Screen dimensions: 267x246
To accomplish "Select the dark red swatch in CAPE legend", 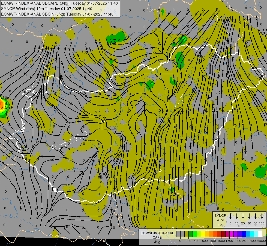I will [x=223, y=234].
